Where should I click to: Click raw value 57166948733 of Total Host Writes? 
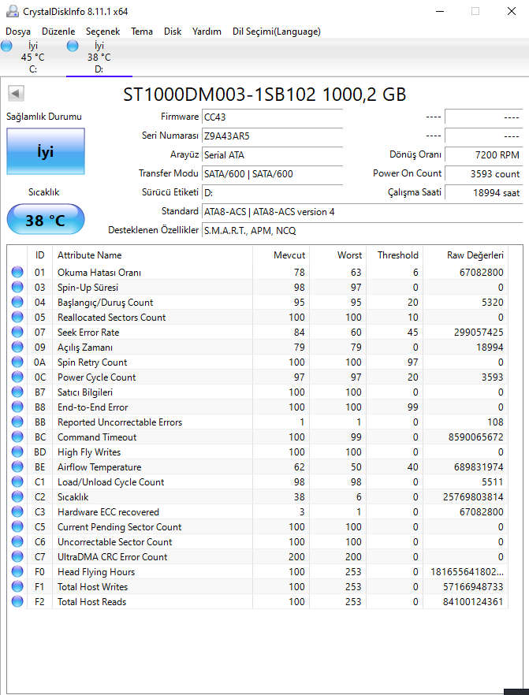pyautogui.click(x=473, y=587)
